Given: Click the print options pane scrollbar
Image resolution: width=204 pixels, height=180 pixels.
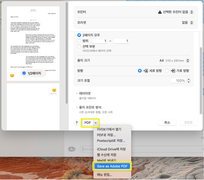Looking at the screenshot, I should 201,81.
